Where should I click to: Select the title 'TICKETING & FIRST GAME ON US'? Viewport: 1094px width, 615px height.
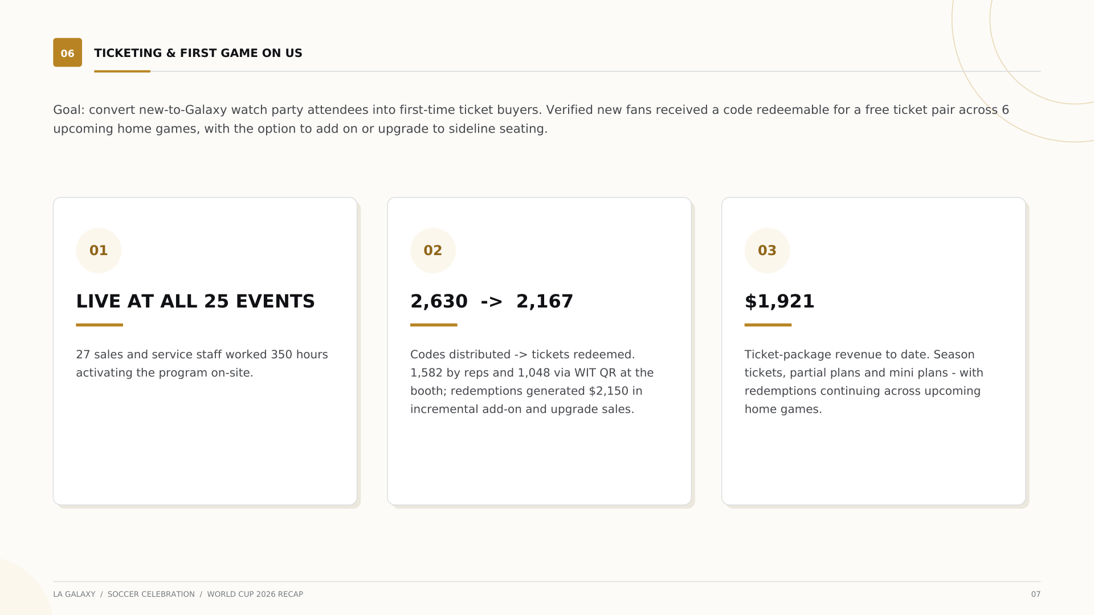click(198, 53)
